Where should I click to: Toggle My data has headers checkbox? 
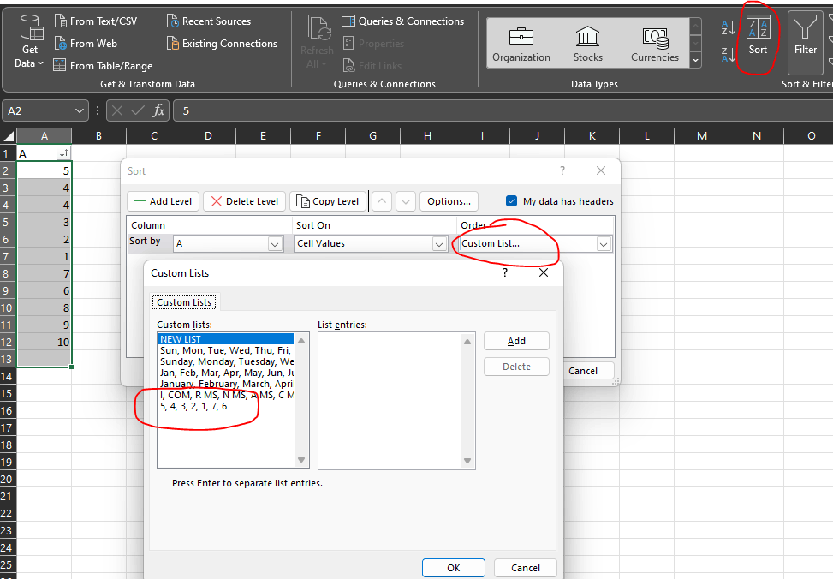point(512,201)
